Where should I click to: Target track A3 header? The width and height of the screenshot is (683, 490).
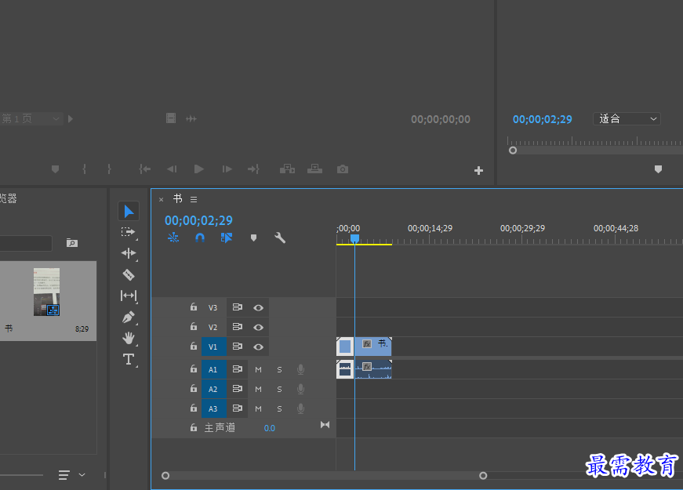pos(213,408)
